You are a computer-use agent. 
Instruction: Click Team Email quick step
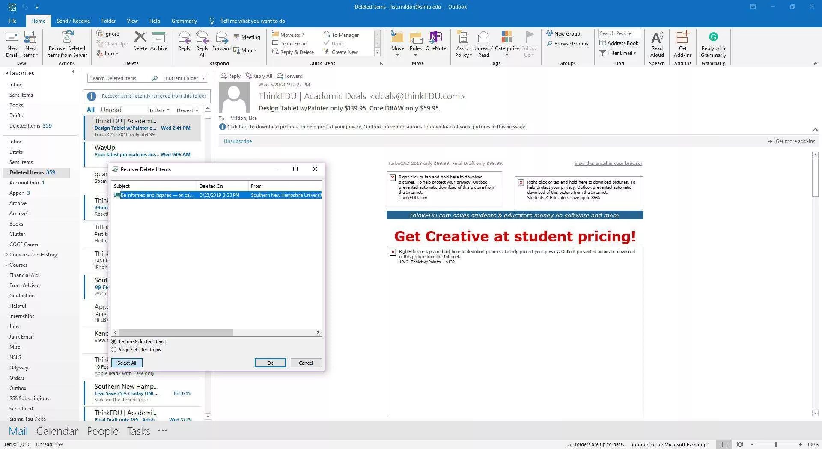289,43
